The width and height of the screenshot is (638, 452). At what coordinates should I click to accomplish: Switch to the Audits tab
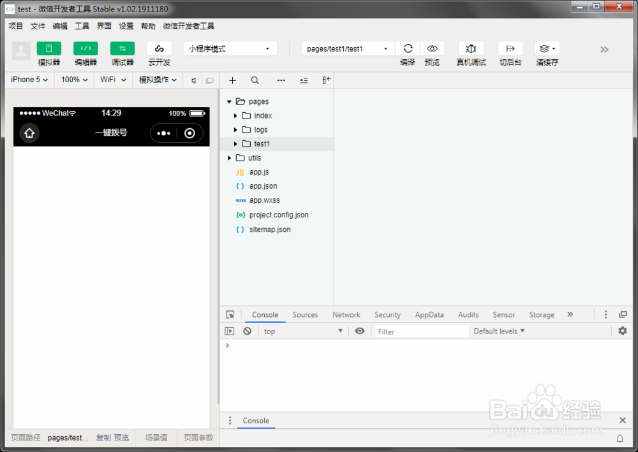pos(468,314)
